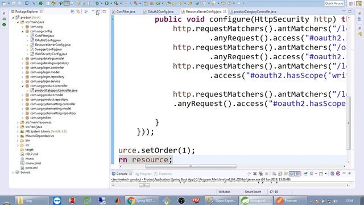The width and height of the screenshot is (364, 205).
Task: Click FLV player icon in taskbar
Action: coord(196,200)
